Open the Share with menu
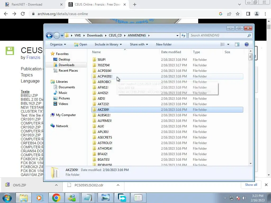Image resolution: width=271 pixels, height=203 pixels. [x=139, y=44]
